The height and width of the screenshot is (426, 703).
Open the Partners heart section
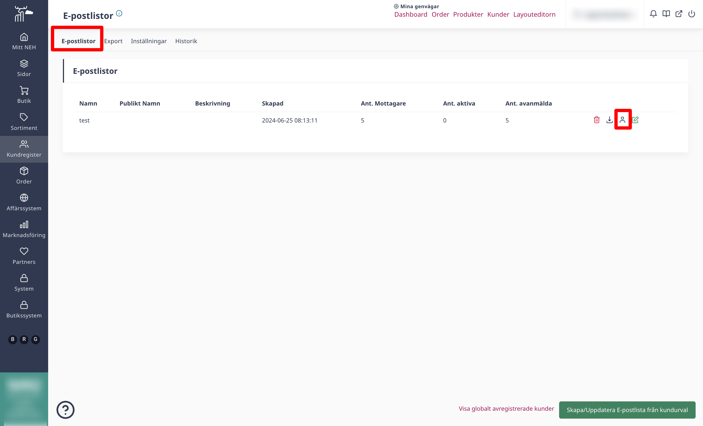24,256
